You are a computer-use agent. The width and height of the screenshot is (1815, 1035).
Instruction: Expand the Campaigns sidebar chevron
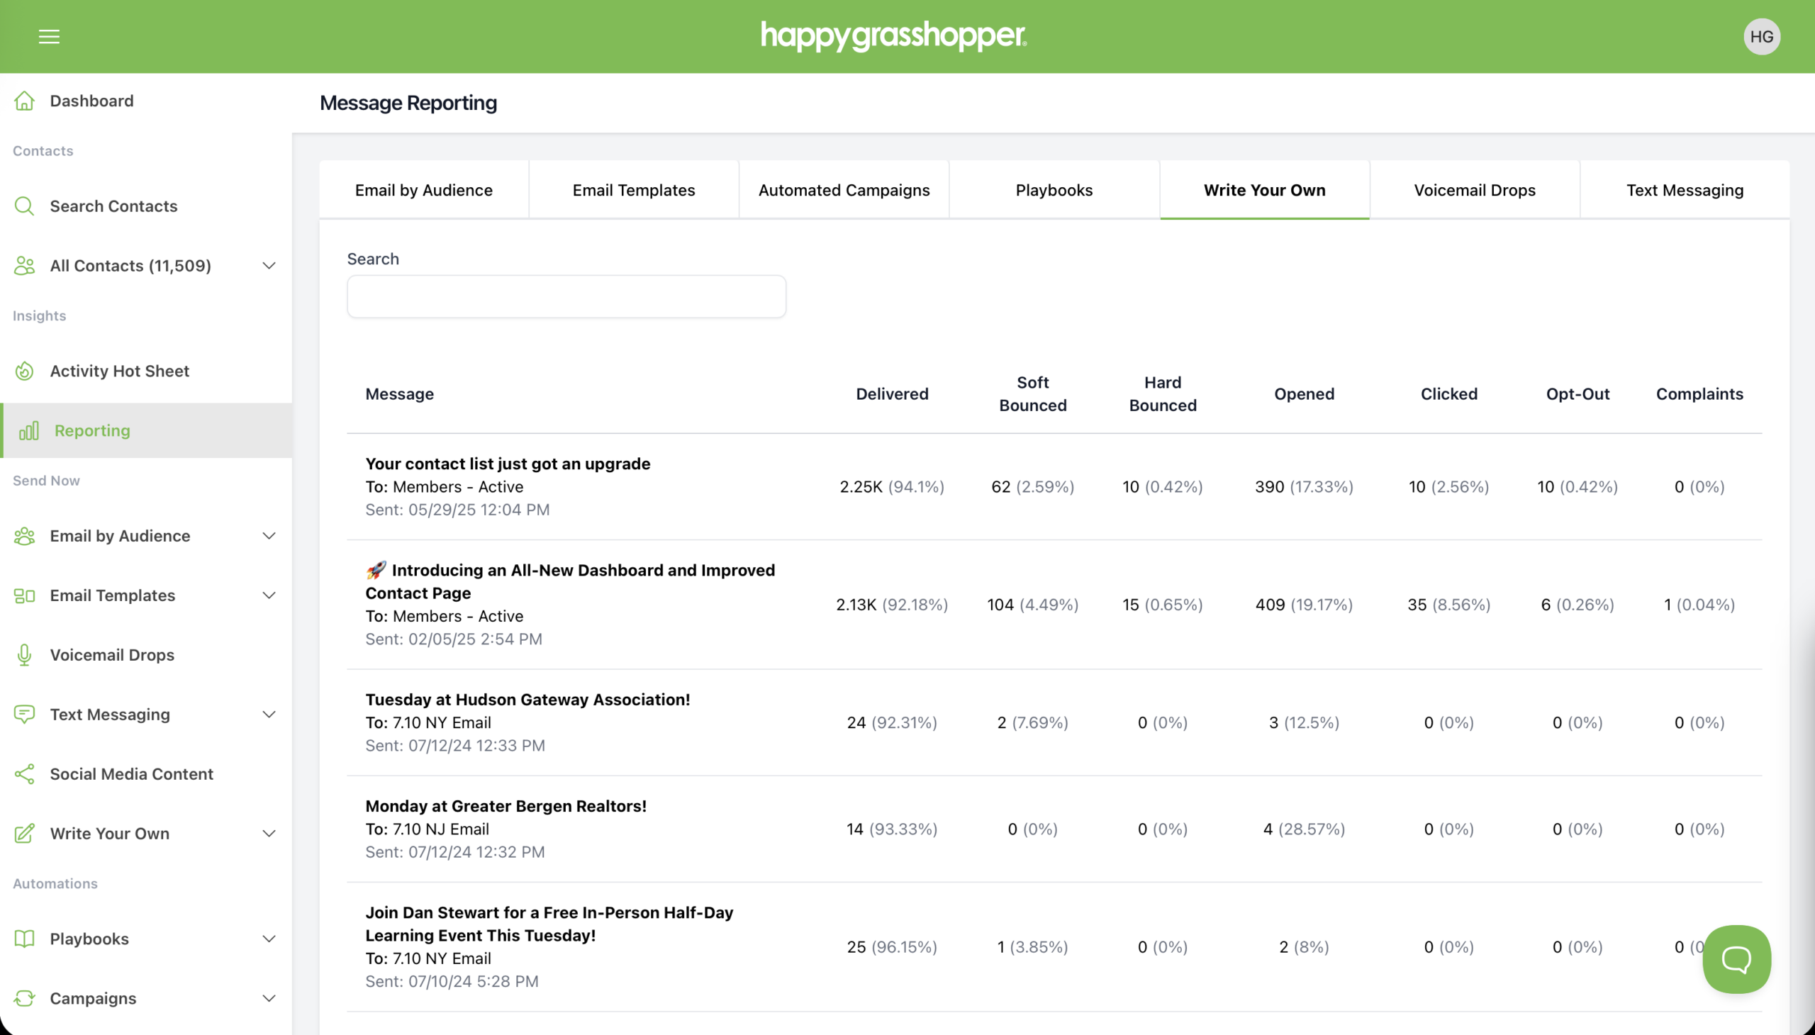[x=269, y=999]
